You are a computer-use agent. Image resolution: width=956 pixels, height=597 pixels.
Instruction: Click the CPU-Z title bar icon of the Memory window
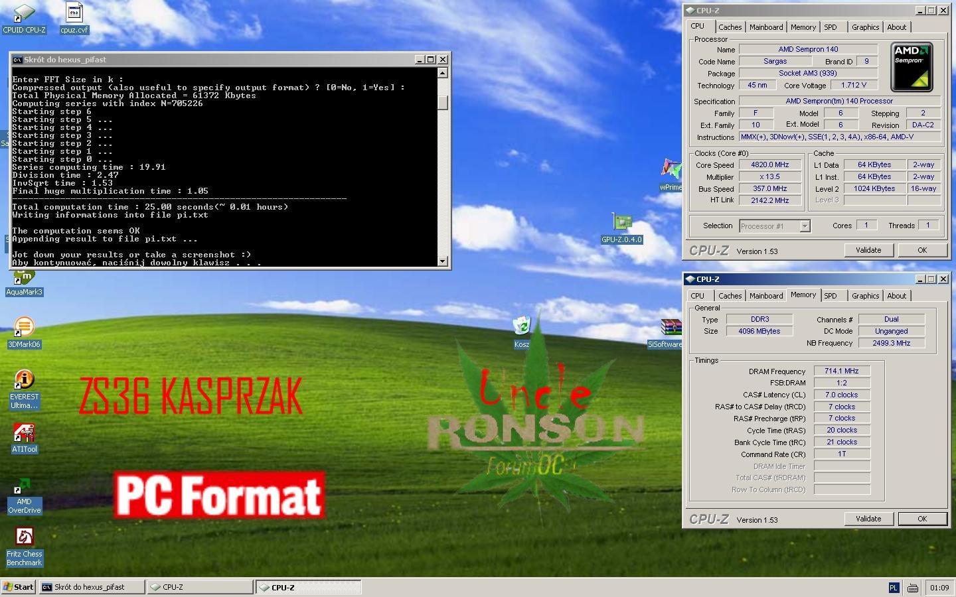point(690,279)
